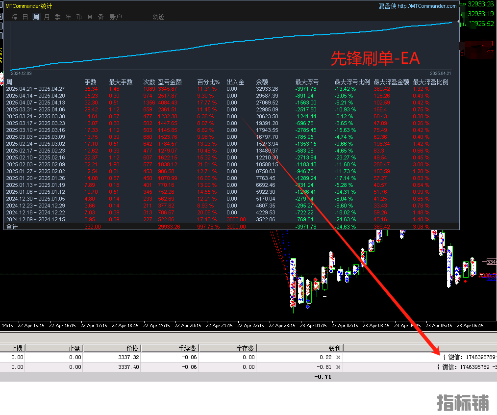Image resolution: width=497 pixels, height=415 pixels.
Task: Select the 2025.04.21 ~ 2025.04.27 week row
Action: tap(231, 89)
